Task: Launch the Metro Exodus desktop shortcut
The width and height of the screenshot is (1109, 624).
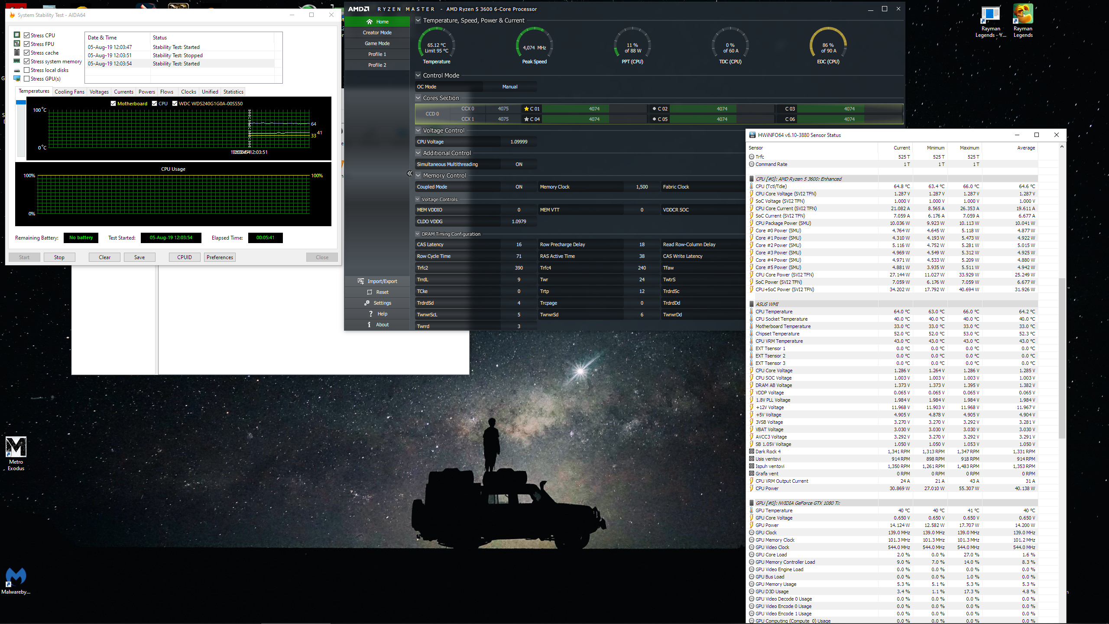Action: pyautogui.click(x=16, y=453)
